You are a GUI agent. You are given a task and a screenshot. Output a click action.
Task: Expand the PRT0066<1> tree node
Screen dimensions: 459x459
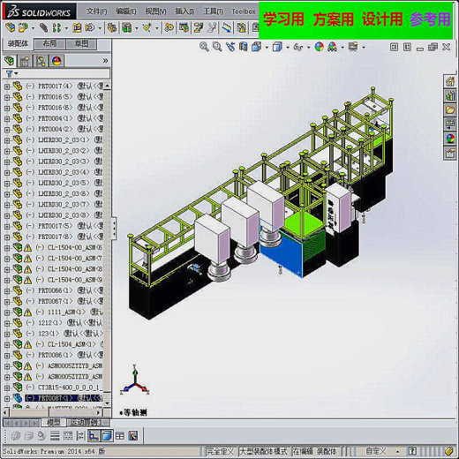(7, 291)
